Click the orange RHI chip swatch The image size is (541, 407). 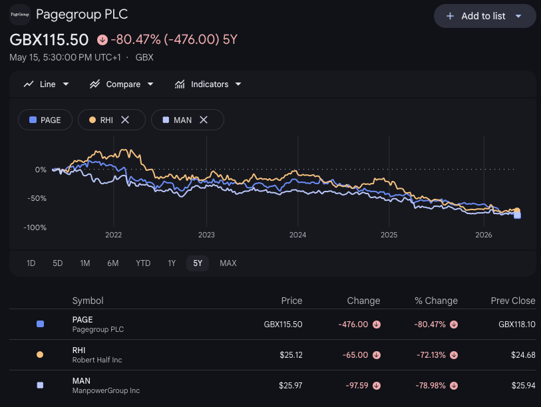(92, 120)
